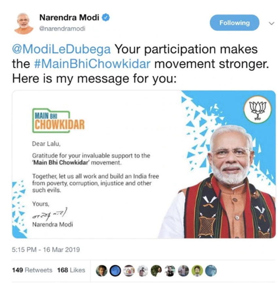Open the Main Bhi Chowkidar message image

[x=144, y=164]
